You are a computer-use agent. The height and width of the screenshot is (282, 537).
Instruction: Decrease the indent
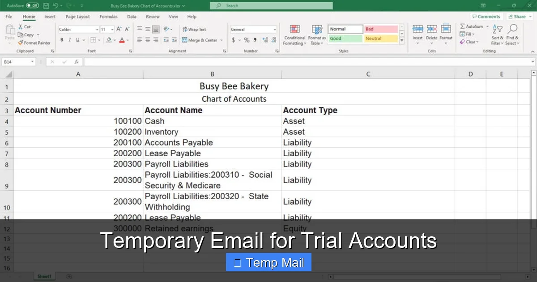coord(166,40)
